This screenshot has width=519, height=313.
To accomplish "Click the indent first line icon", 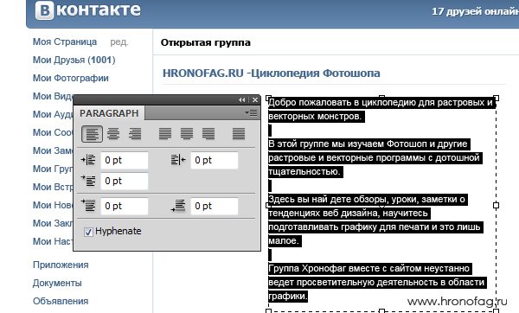I will coord(88,181).
